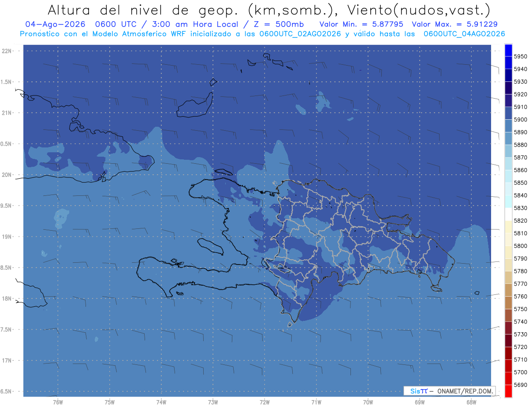Image resolution: width=529 pixels, height=408 pixels.
Task: Click the '71W' longitude label
Action: 316,402
